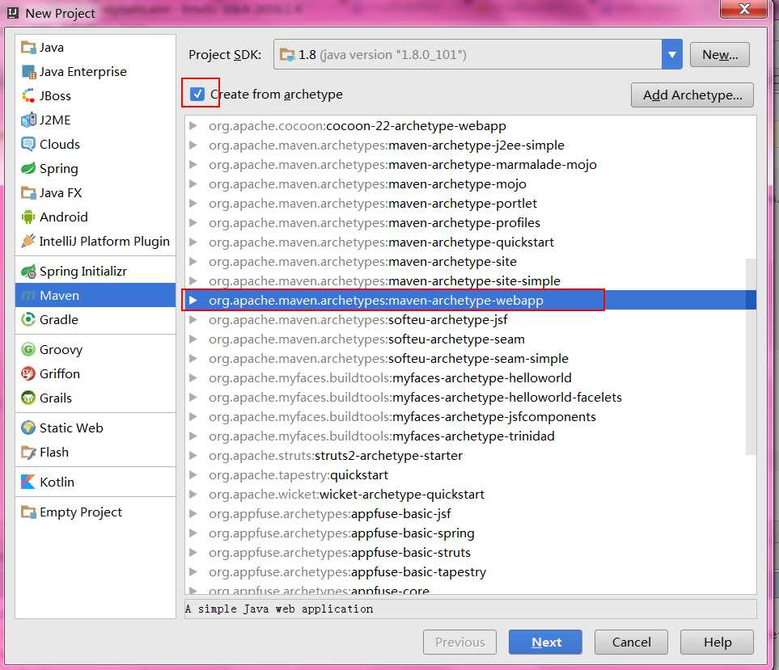
Task: Expand struts2-archetype-starter node arrow
Action: click(x=193, y=456)
